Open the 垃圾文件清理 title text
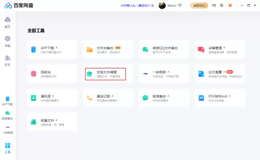 (107, 72)
